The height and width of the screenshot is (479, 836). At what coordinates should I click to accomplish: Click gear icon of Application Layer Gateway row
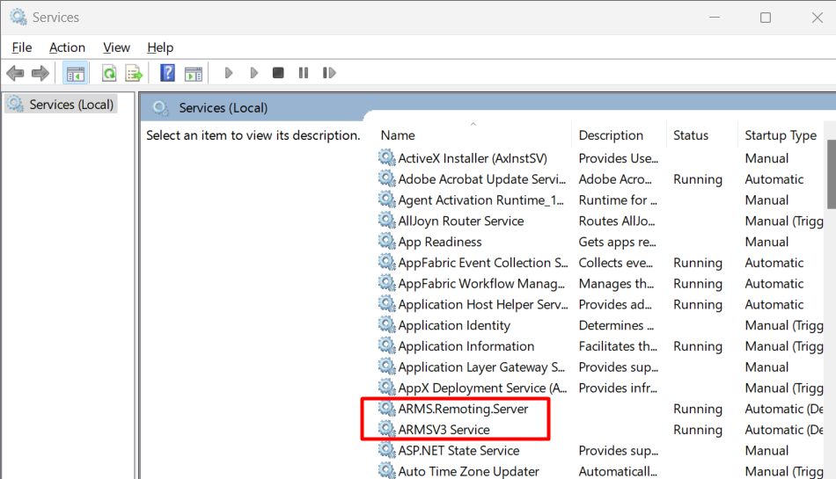click(386, 367)
